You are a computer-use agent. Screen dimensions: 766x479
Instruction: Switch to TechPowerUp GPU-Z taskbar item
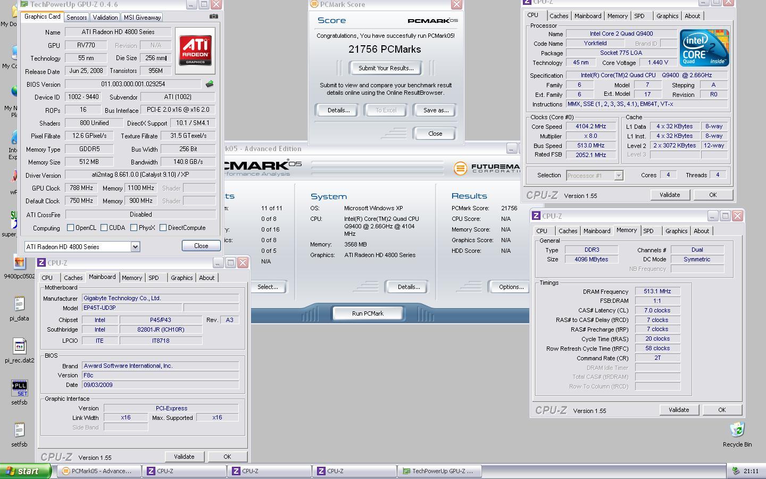pos(440,471)
